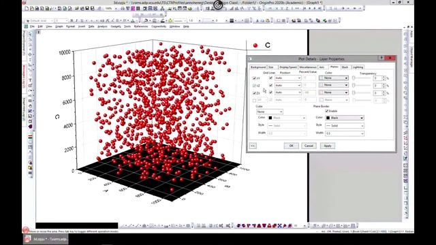Viewport: 436px width, 245px height.
Task: Open XY plane Position dropdown
Action: (x=287, y=78)
